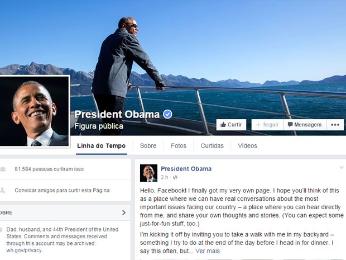Screen dimensions: 346x260
Task: Open the three-dots more options menu
Action: (x=335, y=125)
